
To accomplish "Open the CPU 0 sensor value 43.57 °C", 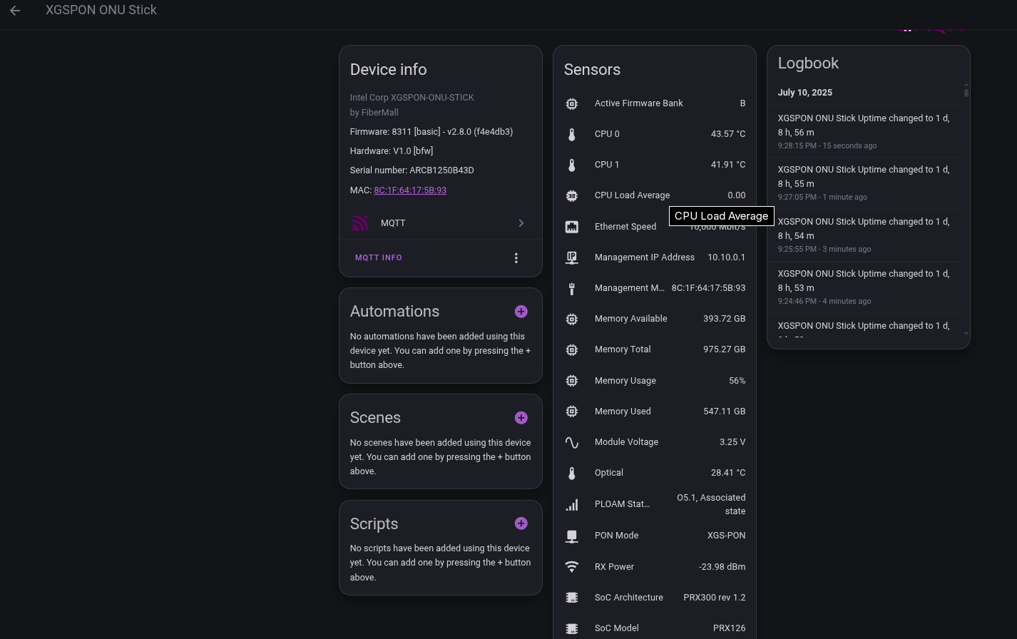I will click(x=728, y=134).
